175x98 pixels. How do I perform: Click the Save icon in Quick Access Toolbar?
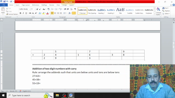(x=4, y=1)
